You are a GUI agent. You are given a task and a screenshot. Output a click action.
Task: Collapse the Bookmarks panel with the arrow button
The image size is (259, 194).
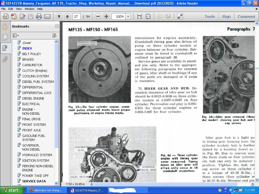tap(57, 26)
